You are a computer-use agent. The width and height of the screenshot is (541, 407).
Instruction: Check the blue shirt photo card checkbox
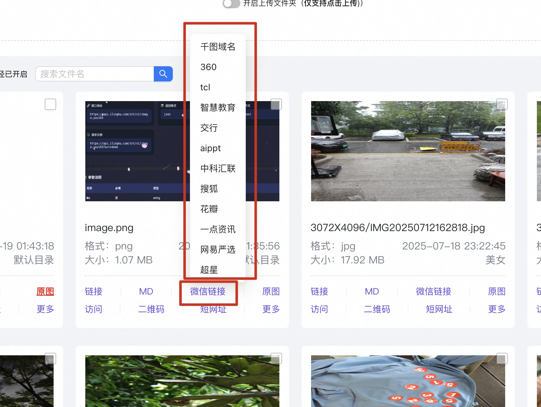(x=502, y=359)
